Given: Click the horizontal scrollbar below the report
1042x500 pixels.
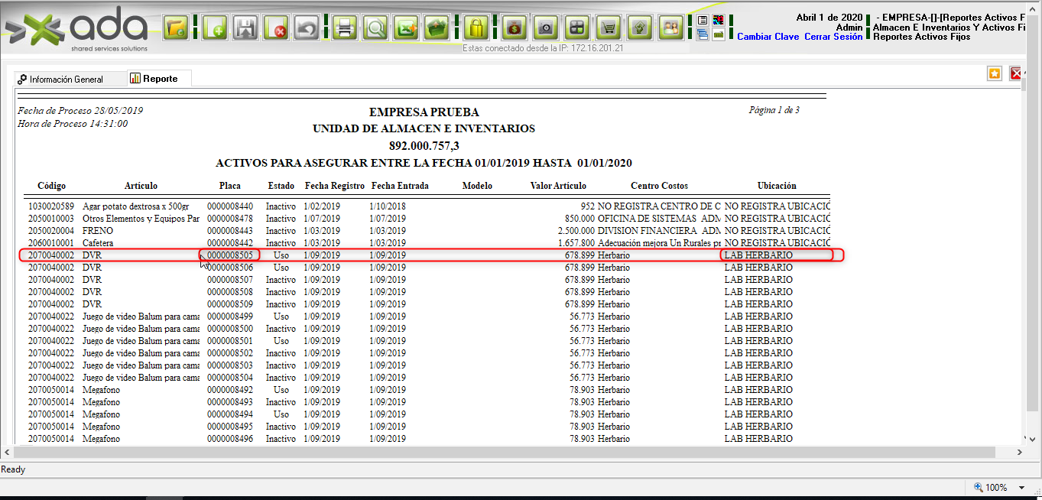Looking at the screenshot, I should pos(497,452).
